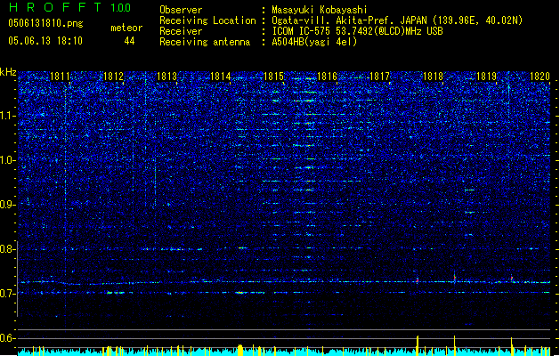Click the Receiver label
This screenshot has height=356, width=560.
click(x=181, y=31)
